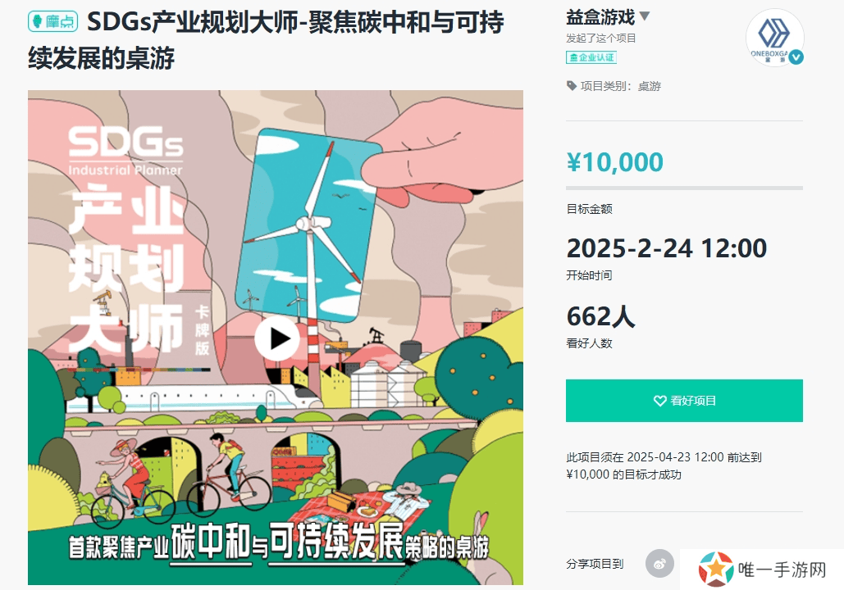Click the 企业认证 badge
The image size is (844, 590).
coord(591,57)
